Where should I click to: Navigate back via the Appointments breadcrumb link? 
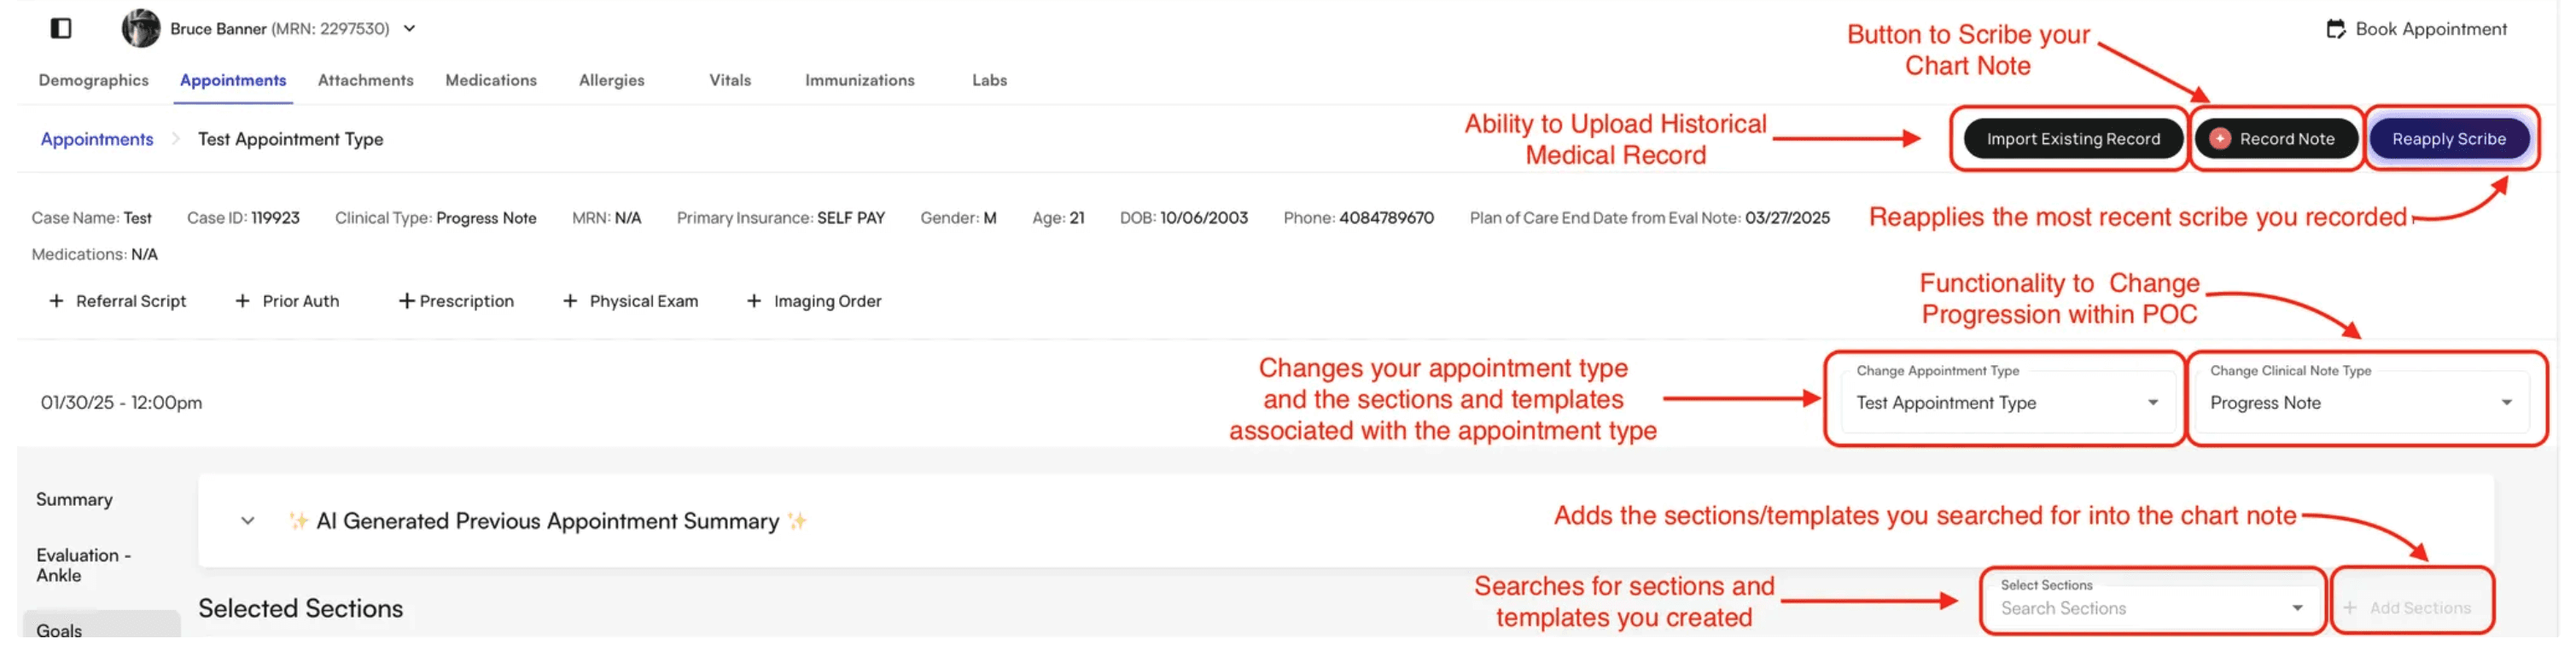(96, 139)
